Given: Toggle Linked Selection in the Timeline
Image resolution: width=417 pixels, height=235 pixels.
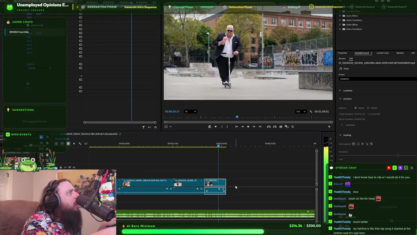Looking at the screenshot, I should click(68, 144).
